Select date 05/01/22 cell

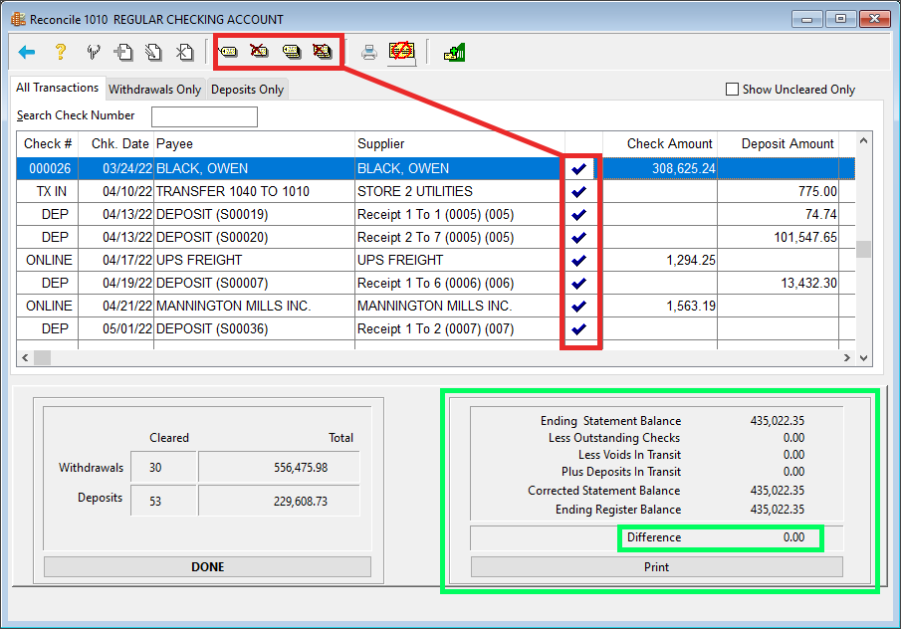pos(116,328)
